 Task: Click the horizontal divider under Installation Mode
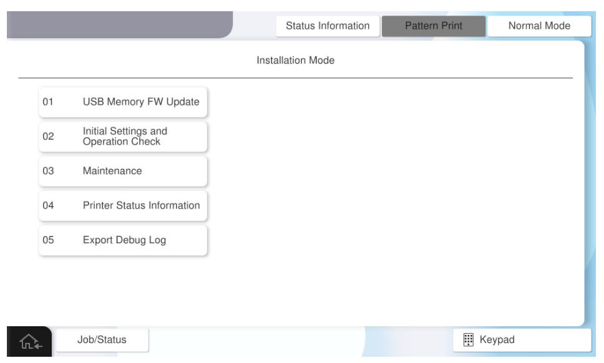click(295, 78)
